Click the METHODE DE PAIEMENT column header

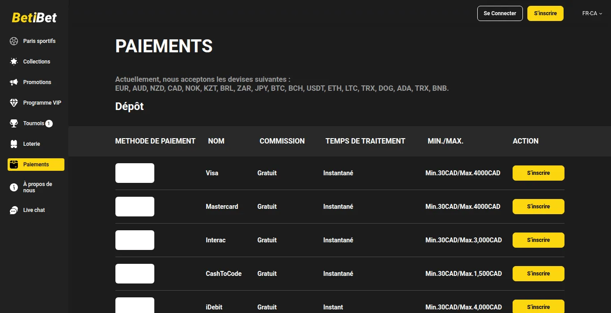155,141
